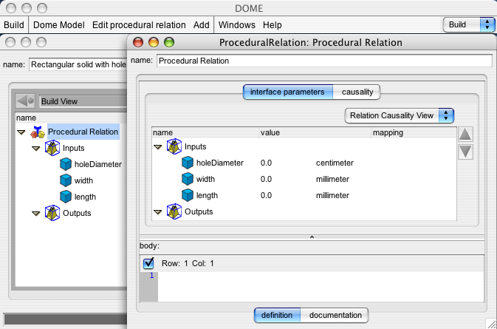Click the collapse handle above the body section
This screenshot has height=329, width=497.
pos(312,237)
